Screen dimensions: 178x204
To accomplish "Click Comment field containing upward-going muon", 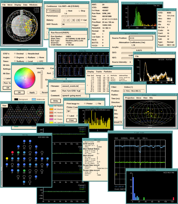I will tap(74, 95).
